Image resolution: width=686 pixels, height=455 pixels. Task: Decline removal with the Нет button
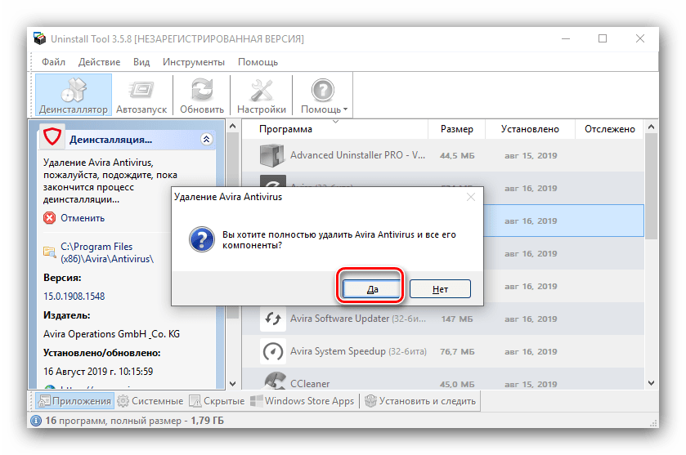[x=440, y=288]
